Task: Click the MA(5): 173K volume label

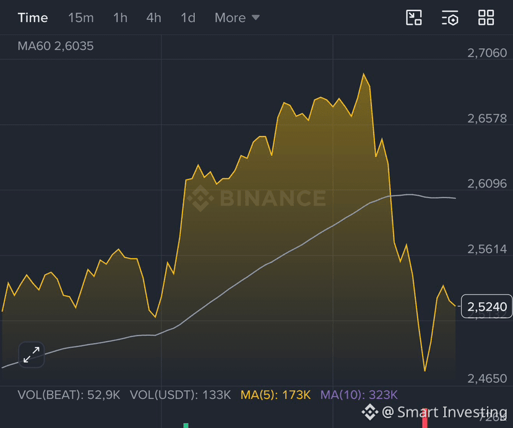Action: [275, 395]
